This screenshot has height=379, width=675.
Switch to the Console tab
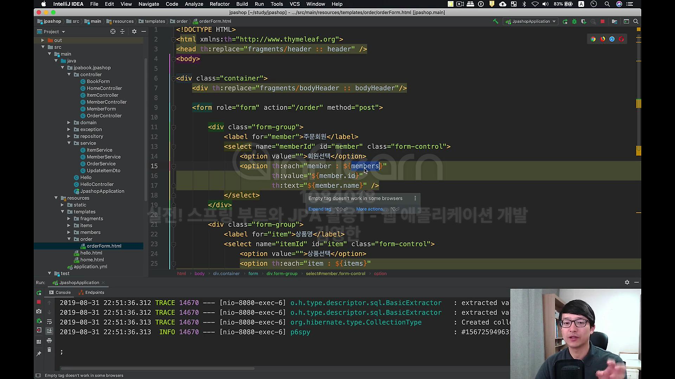60,293
